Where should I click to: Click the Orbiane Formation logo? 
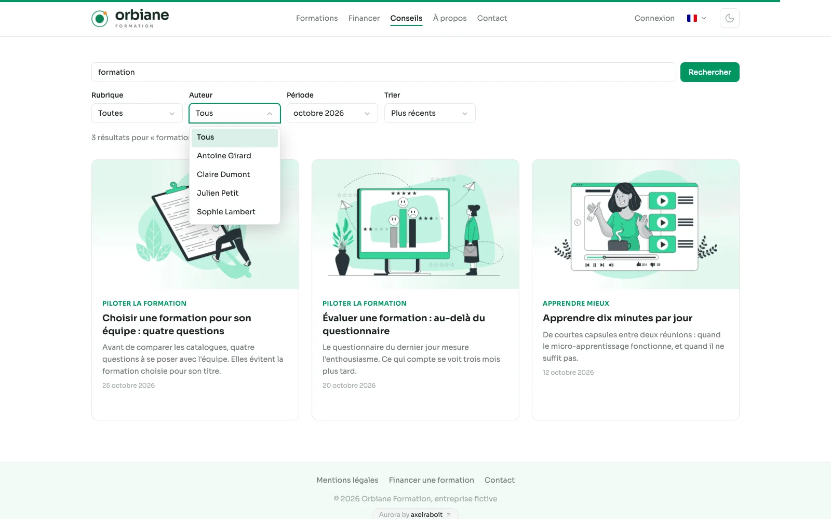coord(130,18)
